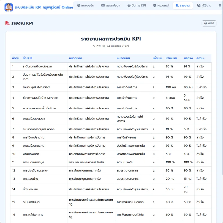This screenshot has height=223, width=223.
Task: Click สมรรถนะบุคลากร in การประเมินสมรรถนะ row
Action: pyautogui.click(x=127, y=170)
